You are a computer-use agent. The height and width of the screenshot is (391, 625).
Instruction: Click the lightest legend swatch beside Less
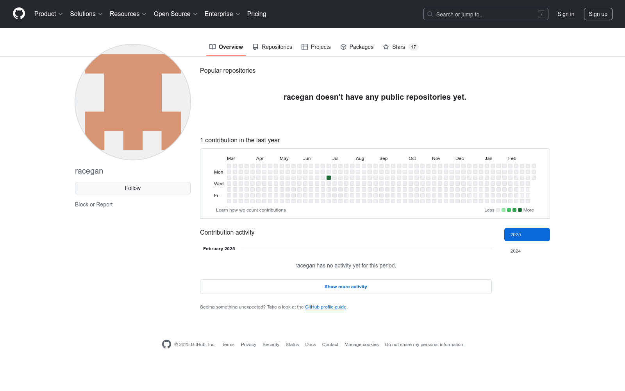[498, 210]
